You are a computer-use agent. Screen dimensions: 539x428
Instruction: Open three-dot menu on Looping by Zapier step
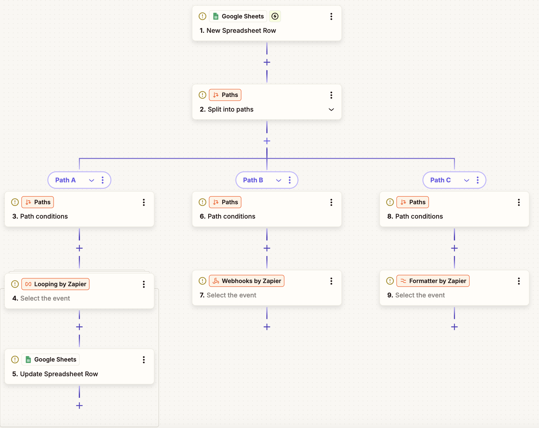point(144,284)
